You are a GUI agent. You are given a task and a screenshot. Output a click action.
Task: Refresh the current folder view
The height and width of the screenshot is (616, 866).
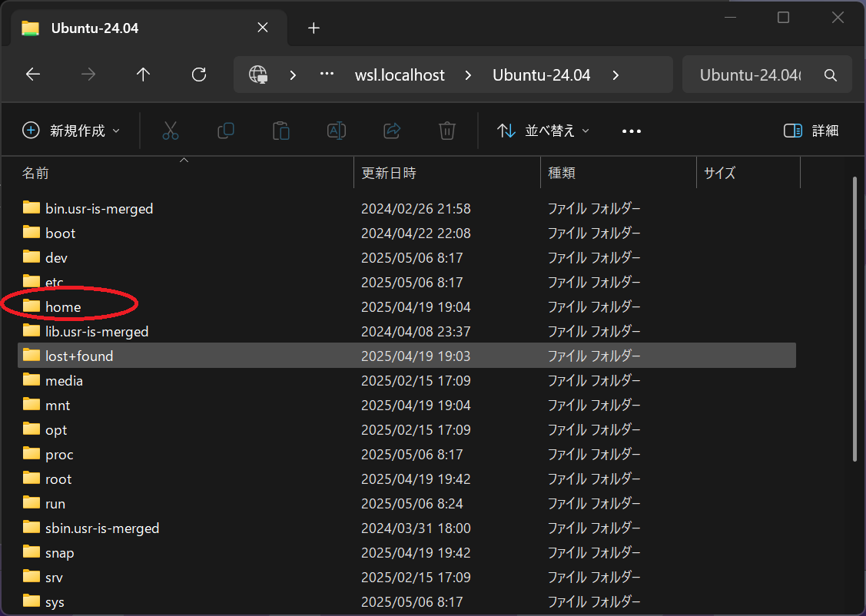199,75
